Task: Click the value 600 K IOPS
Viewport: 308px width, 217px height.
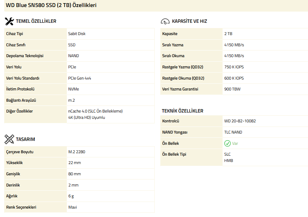Action: pos(234,78)
